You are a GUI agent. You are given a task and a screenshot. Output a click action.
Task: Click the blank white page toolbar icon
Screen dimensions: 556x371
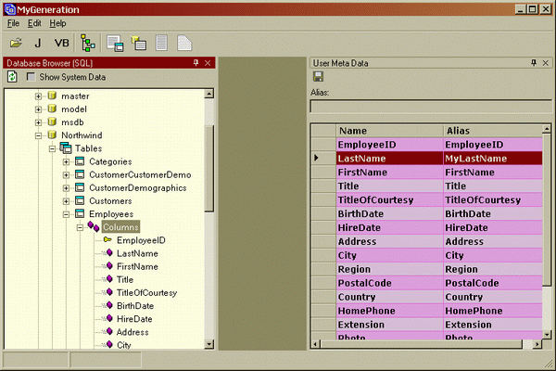tap(184, 44)
